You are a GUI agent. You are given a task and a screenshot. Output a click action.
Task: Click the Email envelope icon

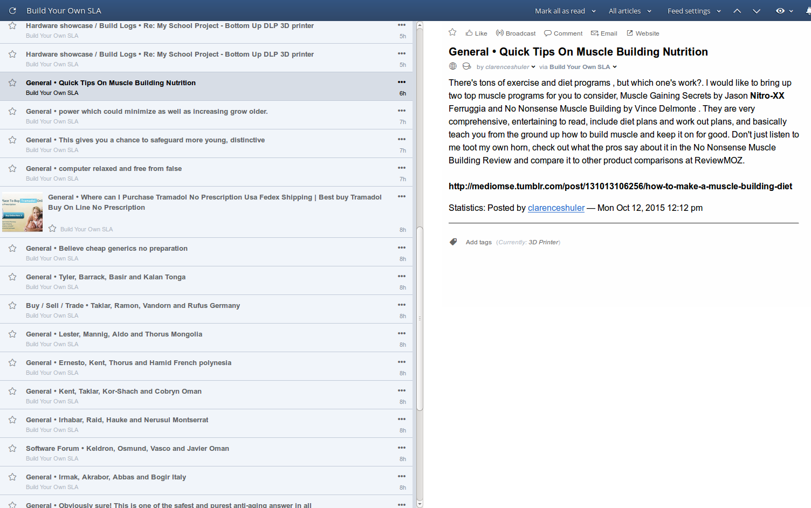595,33
